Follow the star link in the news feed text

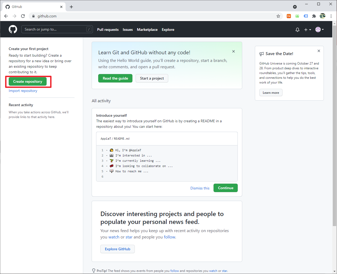click(129, 237)
